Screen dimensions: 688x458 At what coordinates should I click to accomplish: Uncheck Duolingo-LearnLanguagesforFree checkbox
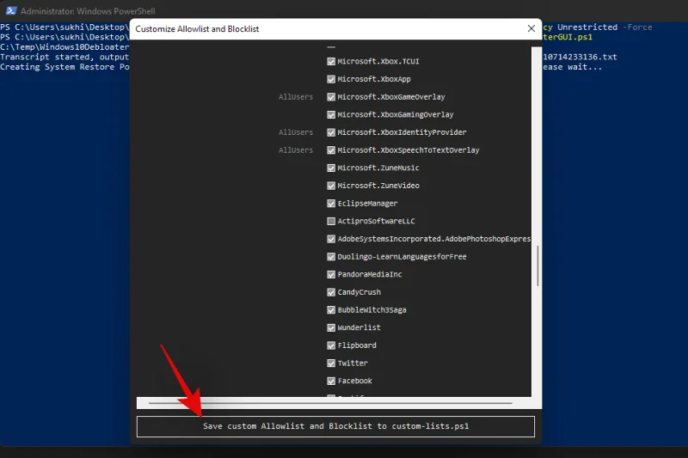click(x=331, y=256)
